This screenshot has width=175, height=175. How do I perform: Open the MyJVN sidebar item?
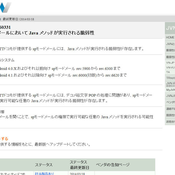(x=170, y=90)
